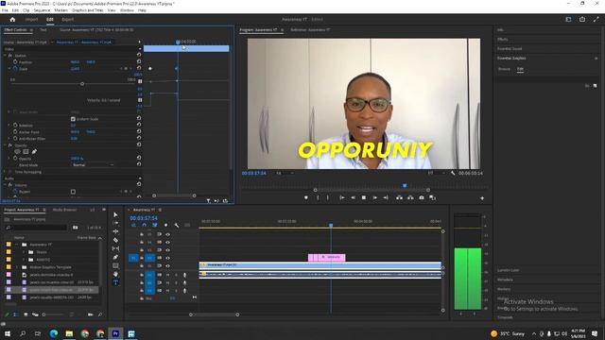The height and width of the screenshot is (340, 605).
Task: Select free draw bezier mask pen under Opacity
Action: coord(34,151)
